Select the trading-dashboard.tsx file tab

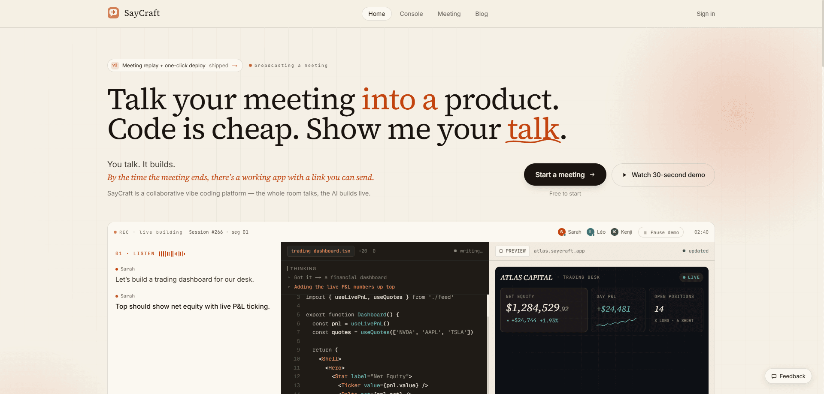[321, 251]
